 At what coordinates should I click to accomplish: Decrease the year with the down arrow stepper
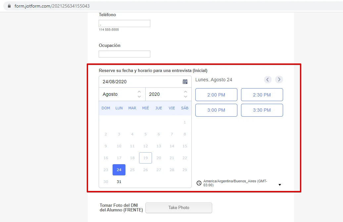[185, 96]
